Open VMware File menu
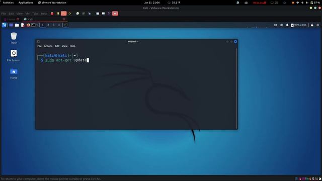Viewport: 322px width, 181px height. point(4,14)
